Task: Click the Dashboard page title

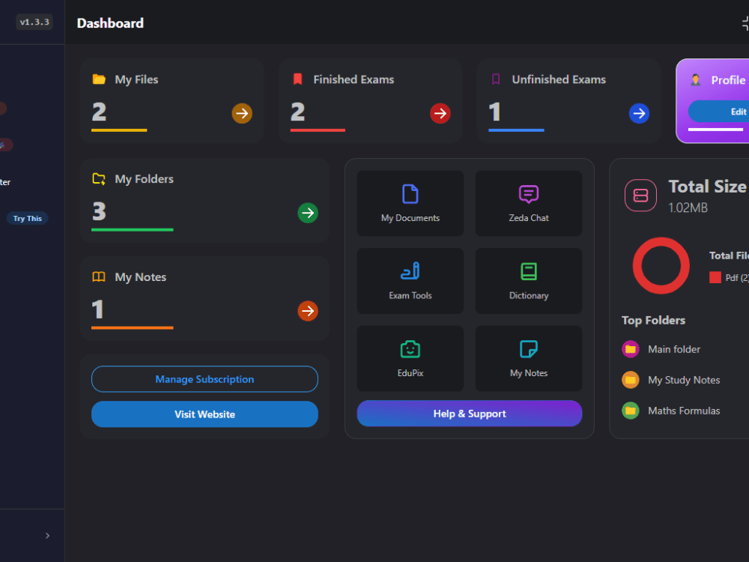Action: click(110, 23)
